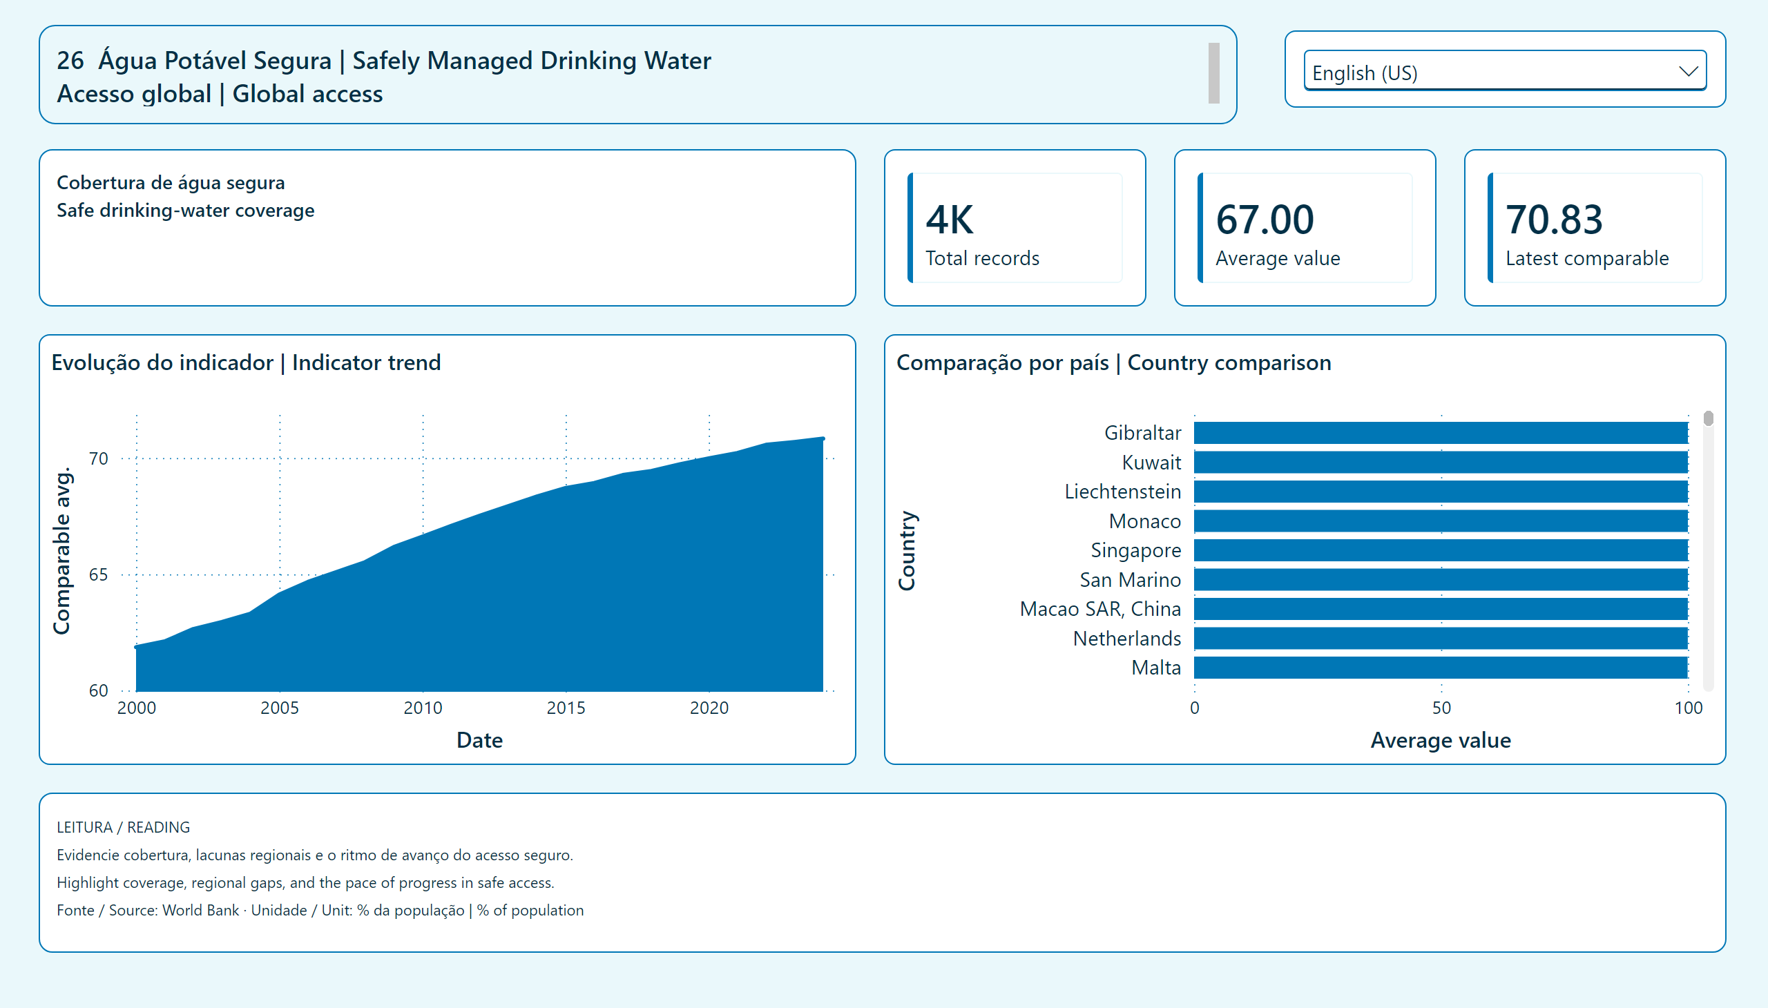
Task: Open the English (US) language dropdown
Action: (1504, 70)
